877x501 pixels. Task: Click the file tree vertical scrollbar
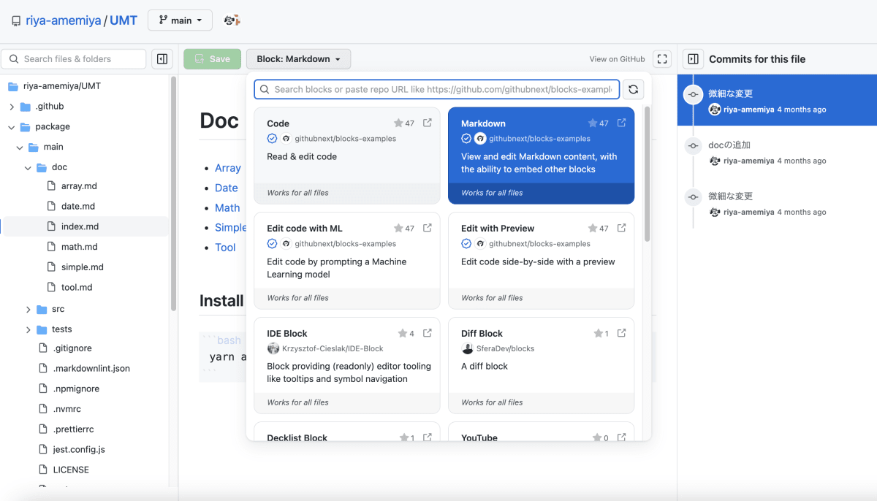coord(173,194)
